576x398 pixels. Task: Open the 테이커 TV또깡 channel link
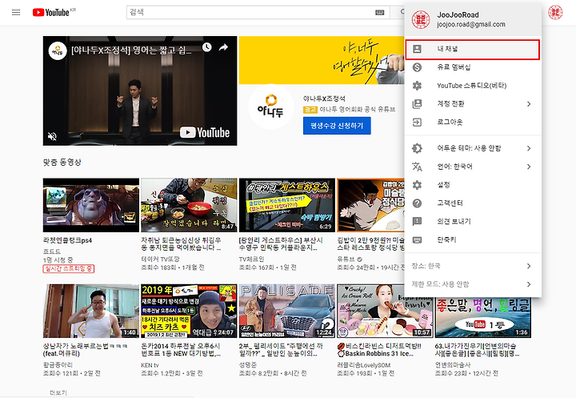(160, 259)
